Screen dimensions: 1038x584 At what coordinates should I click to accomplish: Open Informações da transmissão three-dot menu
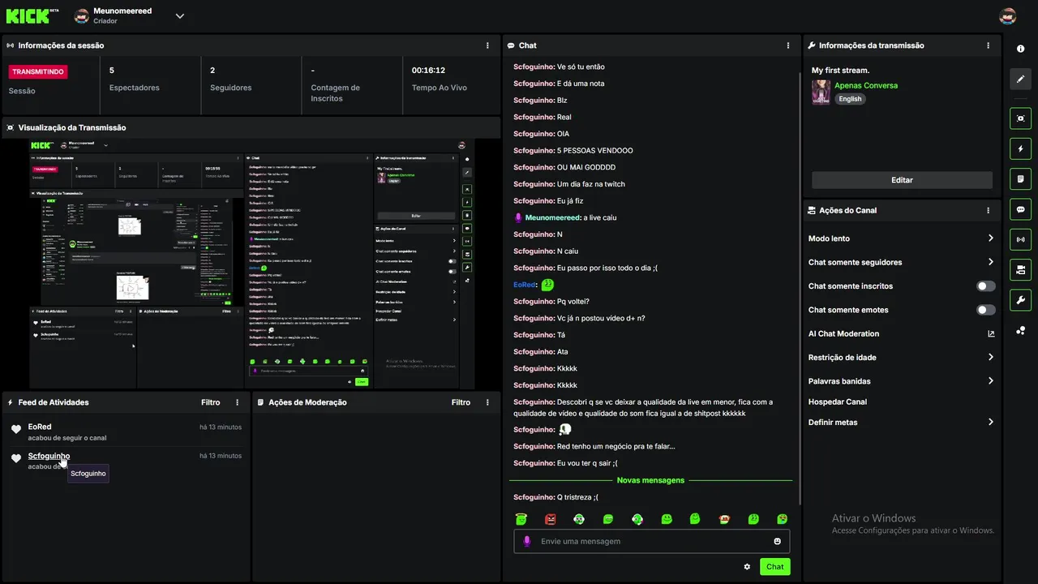988,45
